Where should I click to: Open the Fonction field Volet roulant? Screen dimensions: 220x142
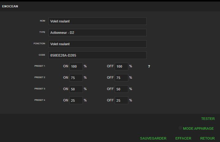click(x=97, y=44)
